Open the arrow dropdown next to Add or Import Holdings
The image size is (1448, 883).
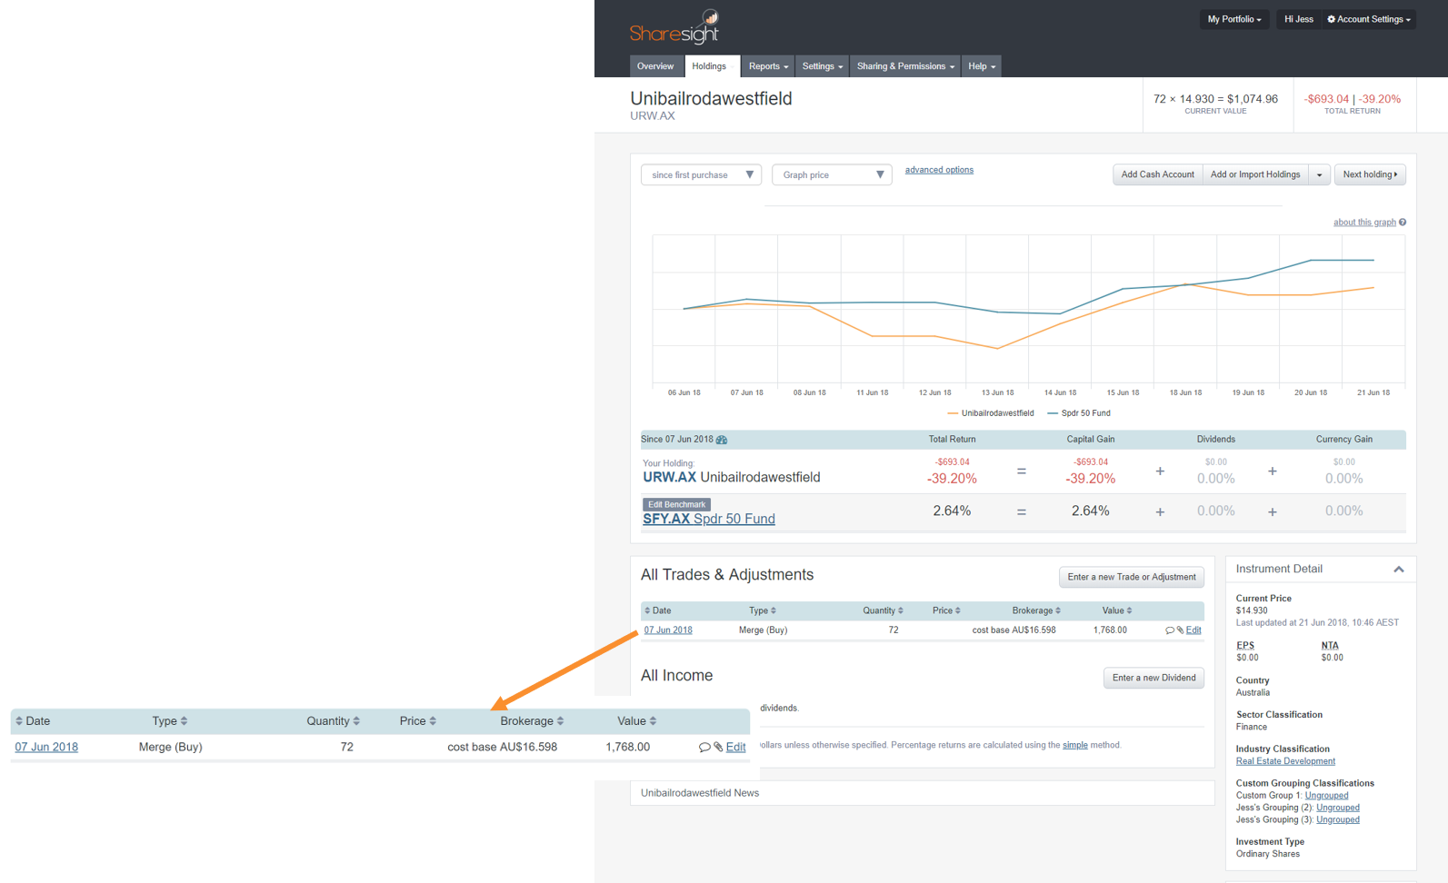coord(1320,174)
